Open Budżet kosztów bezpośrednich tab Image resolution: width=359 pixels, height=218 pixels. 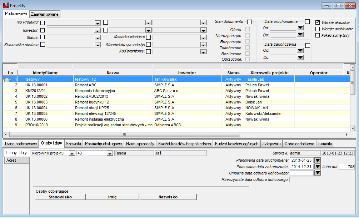(185, 144)
